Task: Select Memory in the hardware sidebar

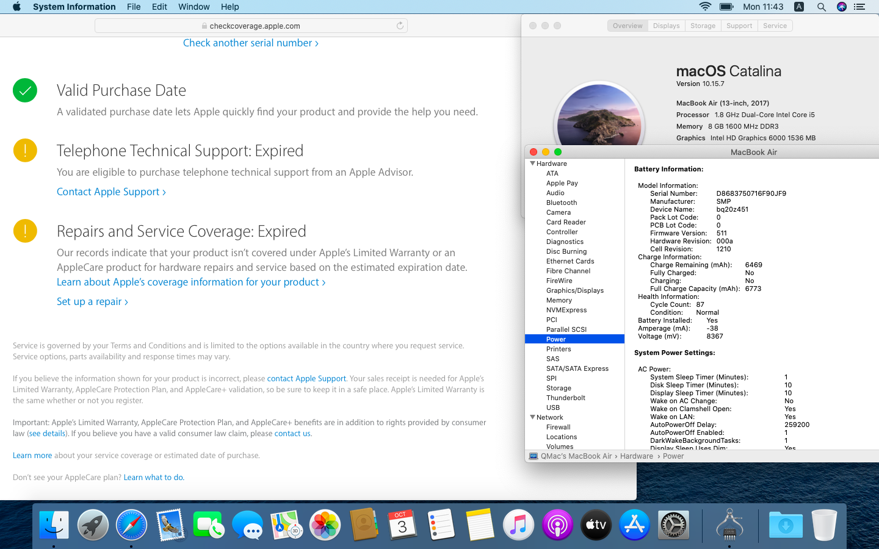Action: pos(559,300)
